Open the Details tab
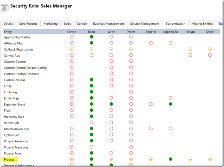224x167 pixels. pos(8,24)
